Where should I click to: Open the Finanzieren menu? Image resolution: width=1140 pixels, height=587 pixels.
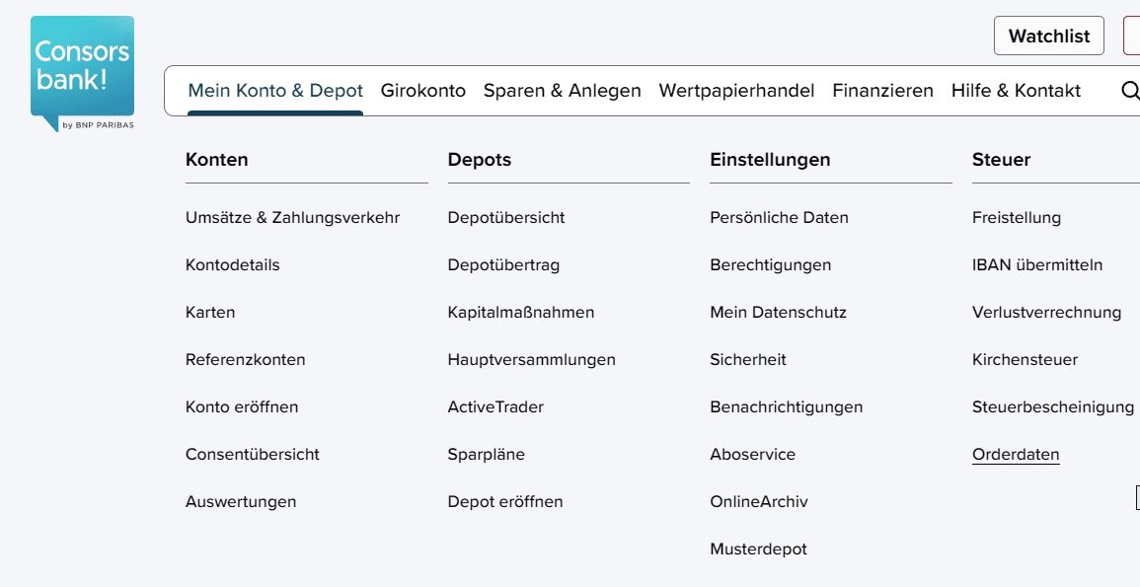pos(882,91)
